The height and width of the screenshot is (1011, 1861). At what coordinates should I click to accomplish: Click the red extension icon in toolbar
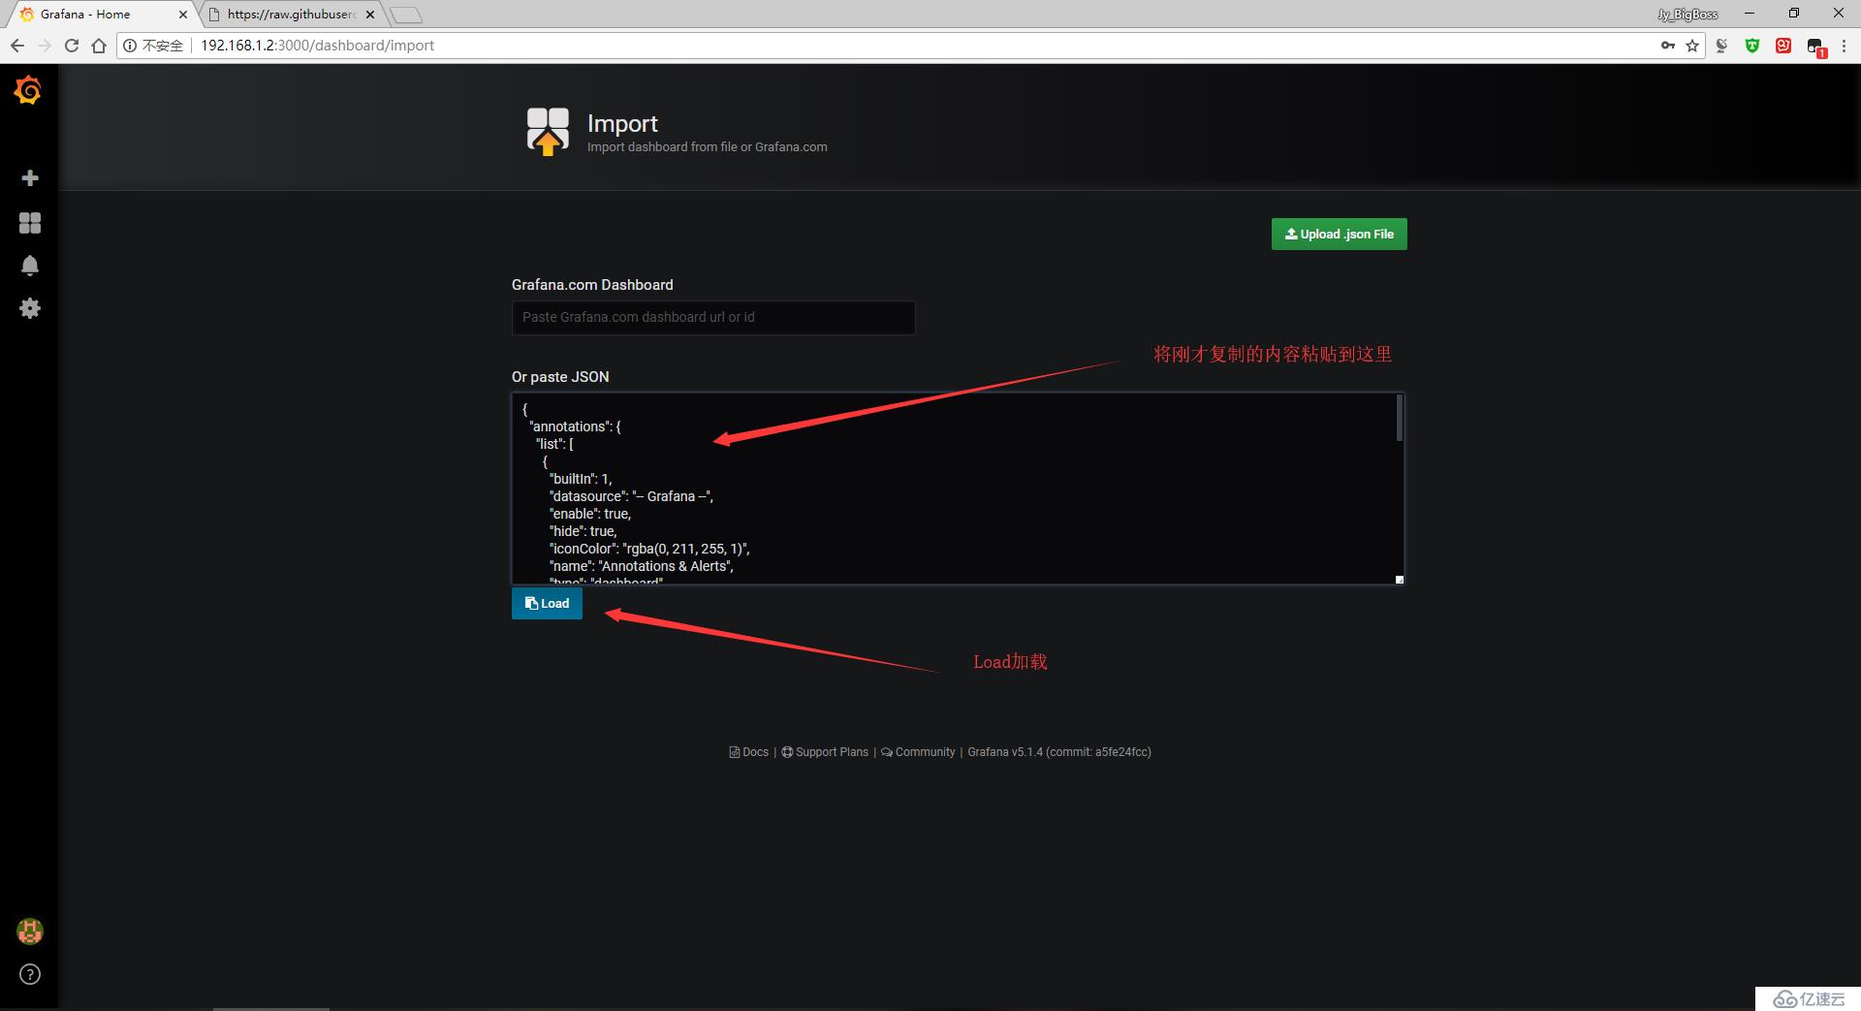pyautogui.click(x=1783, y=46)
